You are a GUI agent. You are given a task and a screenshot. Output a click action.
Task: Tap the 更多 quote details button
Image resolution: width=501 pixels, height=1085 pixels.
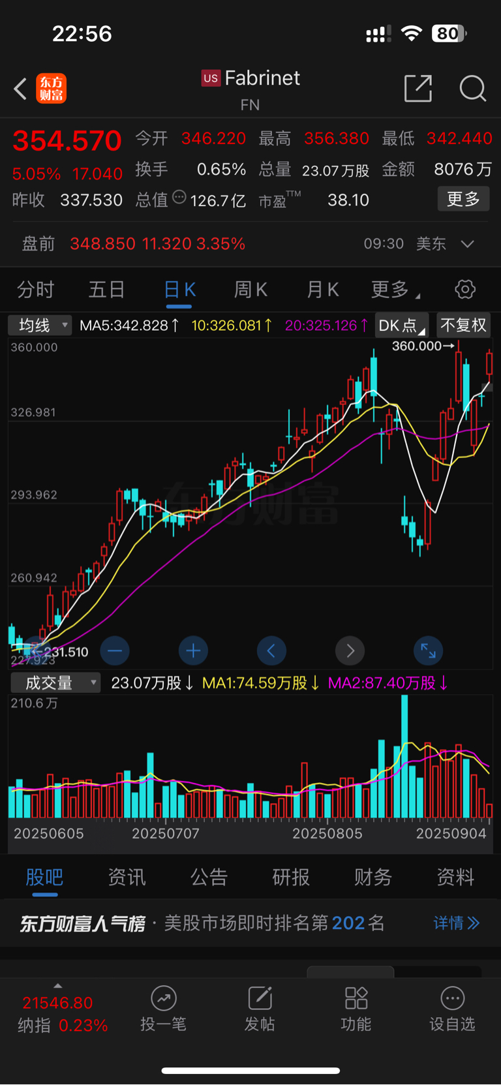coord(463,199)
